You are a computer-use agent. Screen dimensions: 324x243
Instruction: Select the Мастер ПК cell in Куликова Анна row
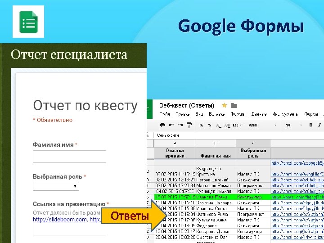[x=253, y=220]
